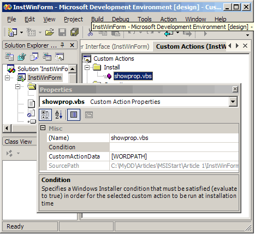Viewport: 255px width, 234px height.
Task: Click the Add New Item toolbar icon
Action: click(31, 32)
